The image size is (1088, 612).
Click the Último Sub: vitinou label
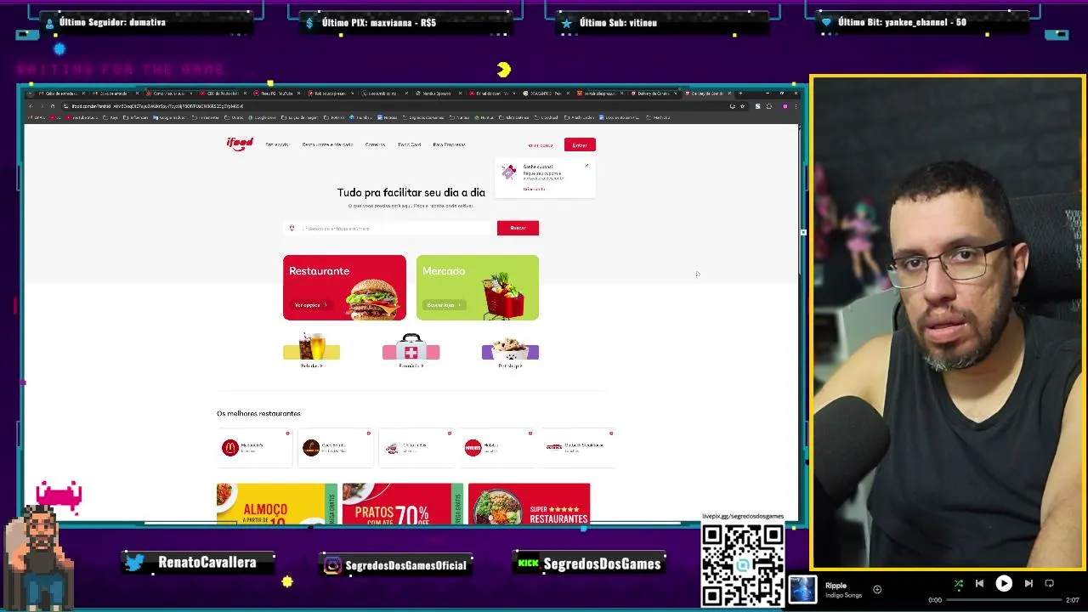618,23
